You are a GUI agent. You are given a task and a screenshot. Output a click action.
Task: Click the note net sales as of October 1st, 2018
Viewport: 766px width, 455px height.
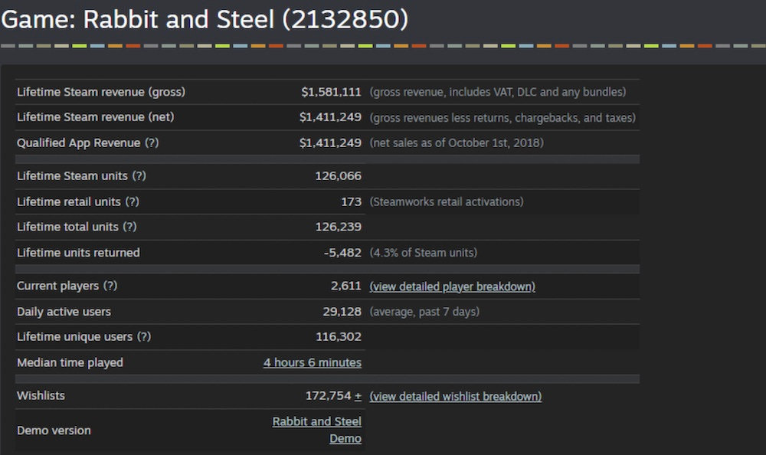pos(457,142)
